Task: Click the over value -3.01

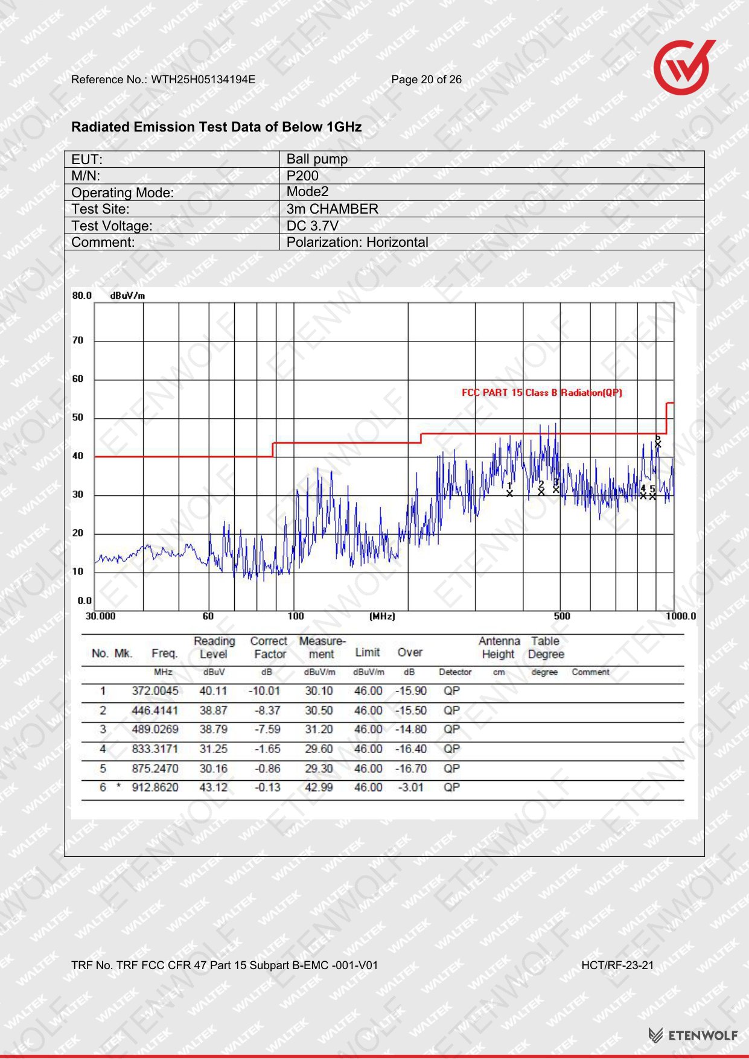Action: pyautogui.click(x=411, y=787)
